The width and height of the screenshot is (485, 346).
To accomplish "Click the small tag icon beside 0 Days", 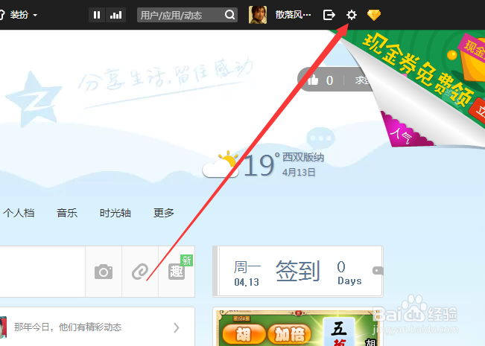I will click(x=378, y=271).
